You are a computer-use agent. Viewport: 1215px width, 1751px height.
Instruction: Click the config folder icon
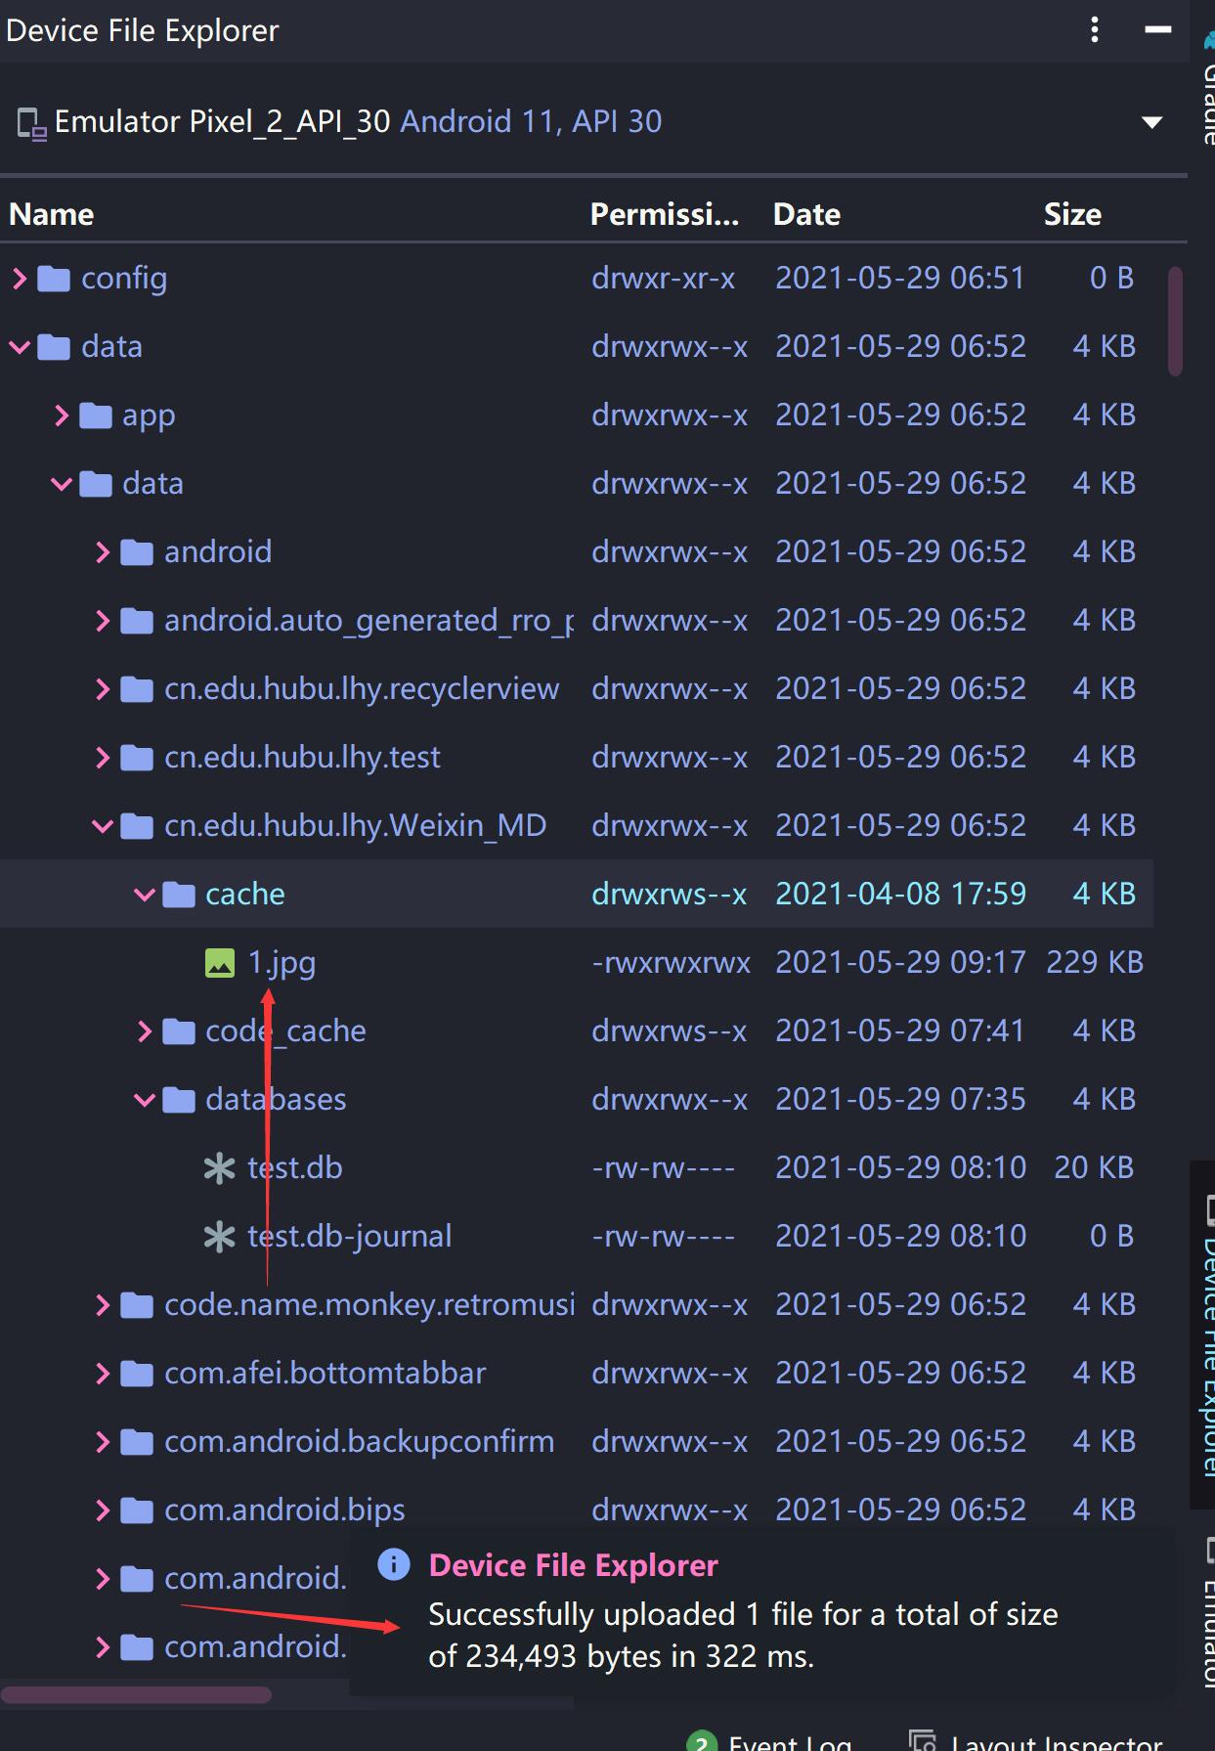[x=54, y=280]
